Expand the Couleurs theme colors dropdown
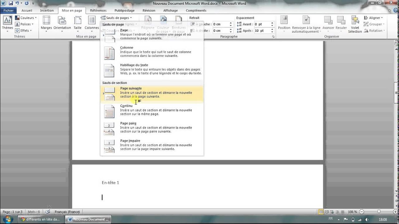This screenshot has width=399, height=224. (x=26, y=18)
